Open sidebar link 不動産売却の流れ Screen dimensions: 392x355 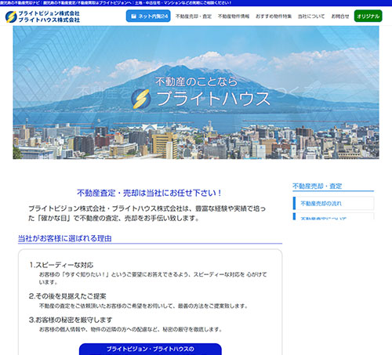(333, 204)
